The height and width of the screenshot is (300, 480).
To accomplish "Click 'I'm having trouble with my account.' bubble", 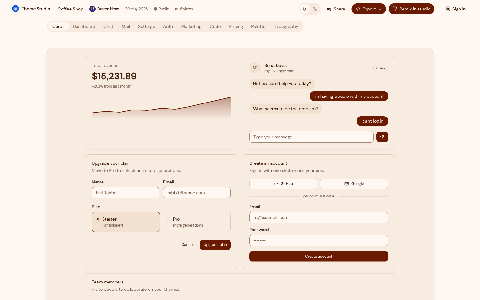I will (x=349, y=96).
